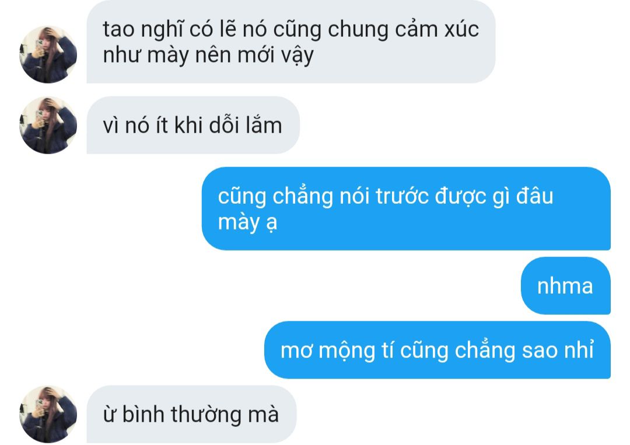Select the 'tao nghĩ có lẽ nó cũng chung cảm xúc' bubble
The width and height of the screenshot is (630, 445).
(x=291, y=41)
